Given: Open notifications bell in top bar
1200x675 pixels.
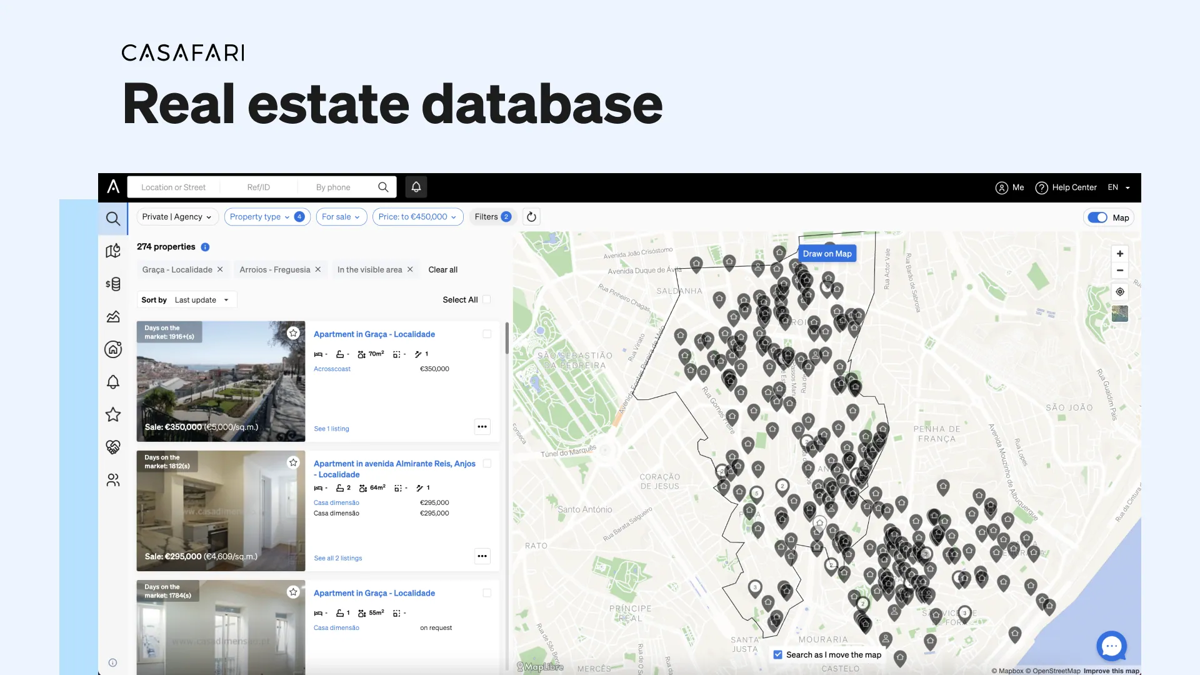Looking at the screenshot, I should [416, 187].
